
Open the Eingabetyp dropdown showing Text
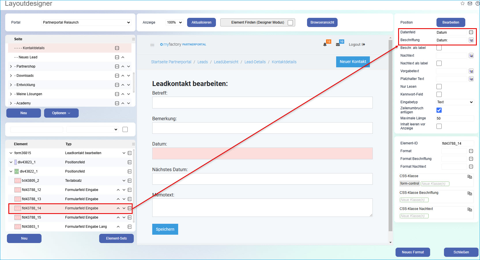point(455,102)
